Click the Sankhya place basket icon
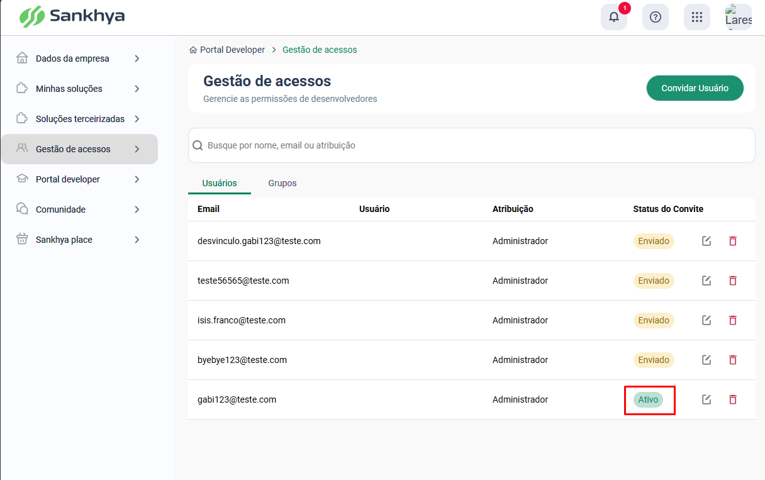The image size is (765, 480). pyautogui.click(x=22, y=239)
